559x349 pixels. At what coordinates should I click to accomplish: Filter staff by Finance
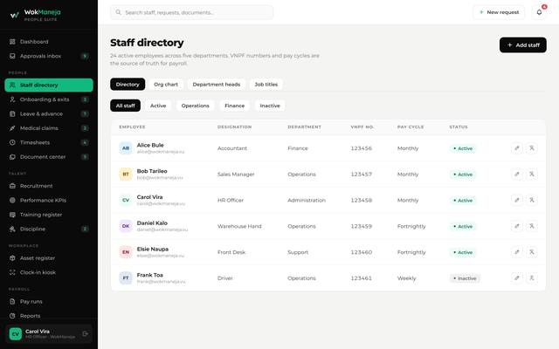click(235, 106)
